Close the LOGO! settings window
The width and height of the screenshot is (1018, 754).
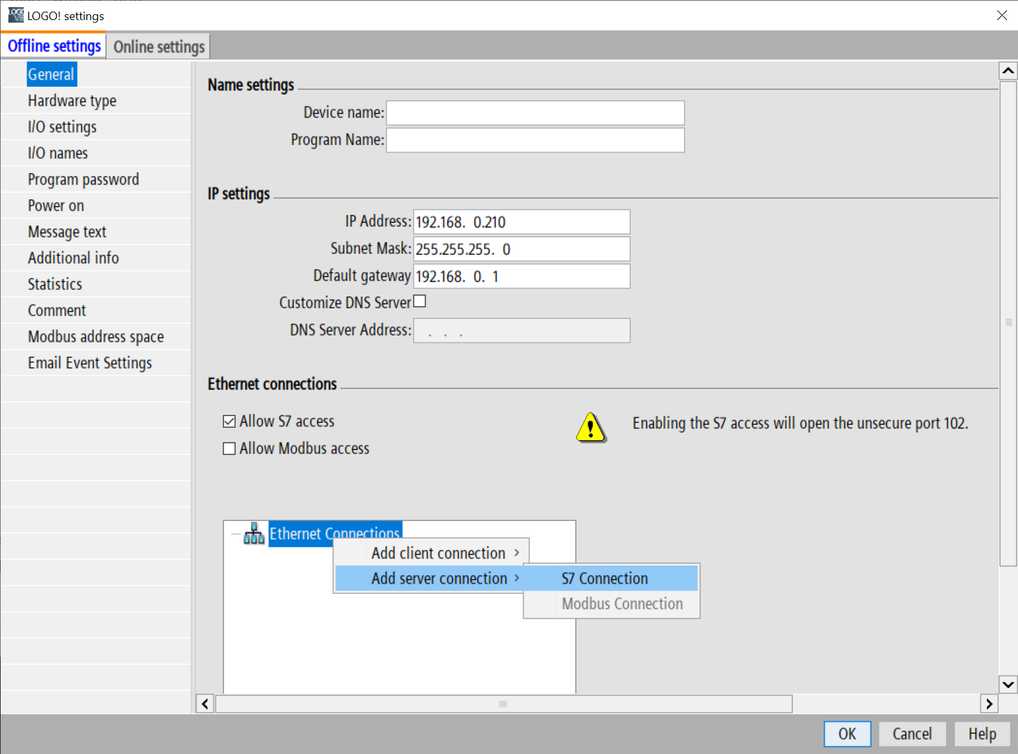[x=1002, y=15]
